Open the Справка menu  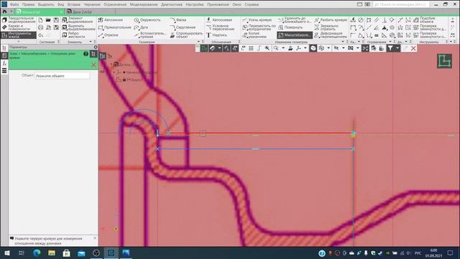point(252,4)
